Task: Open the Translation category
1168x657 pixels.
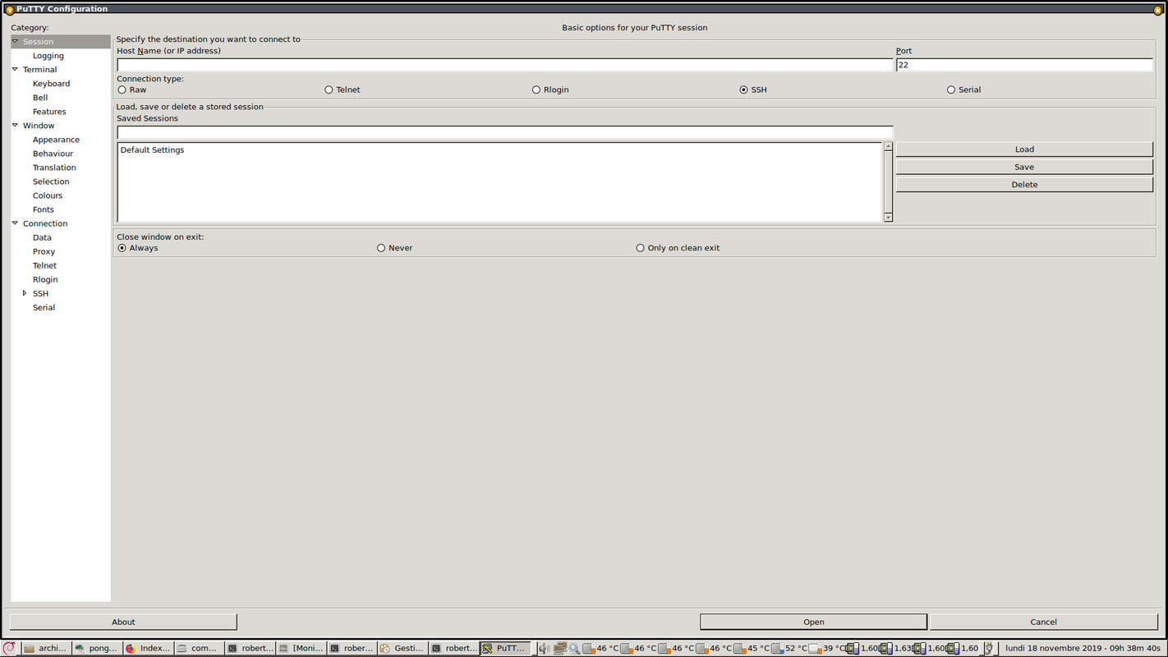Action: click(x=54, y=168)
